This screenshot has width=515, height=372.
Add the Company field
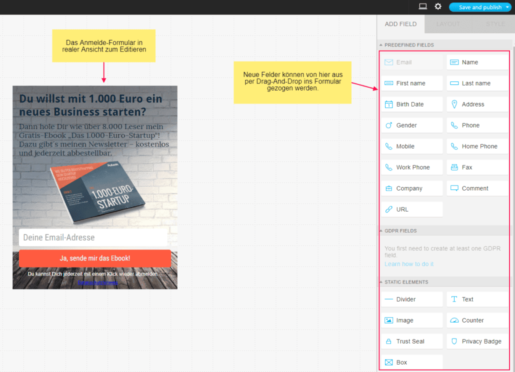tap(412, 188)
